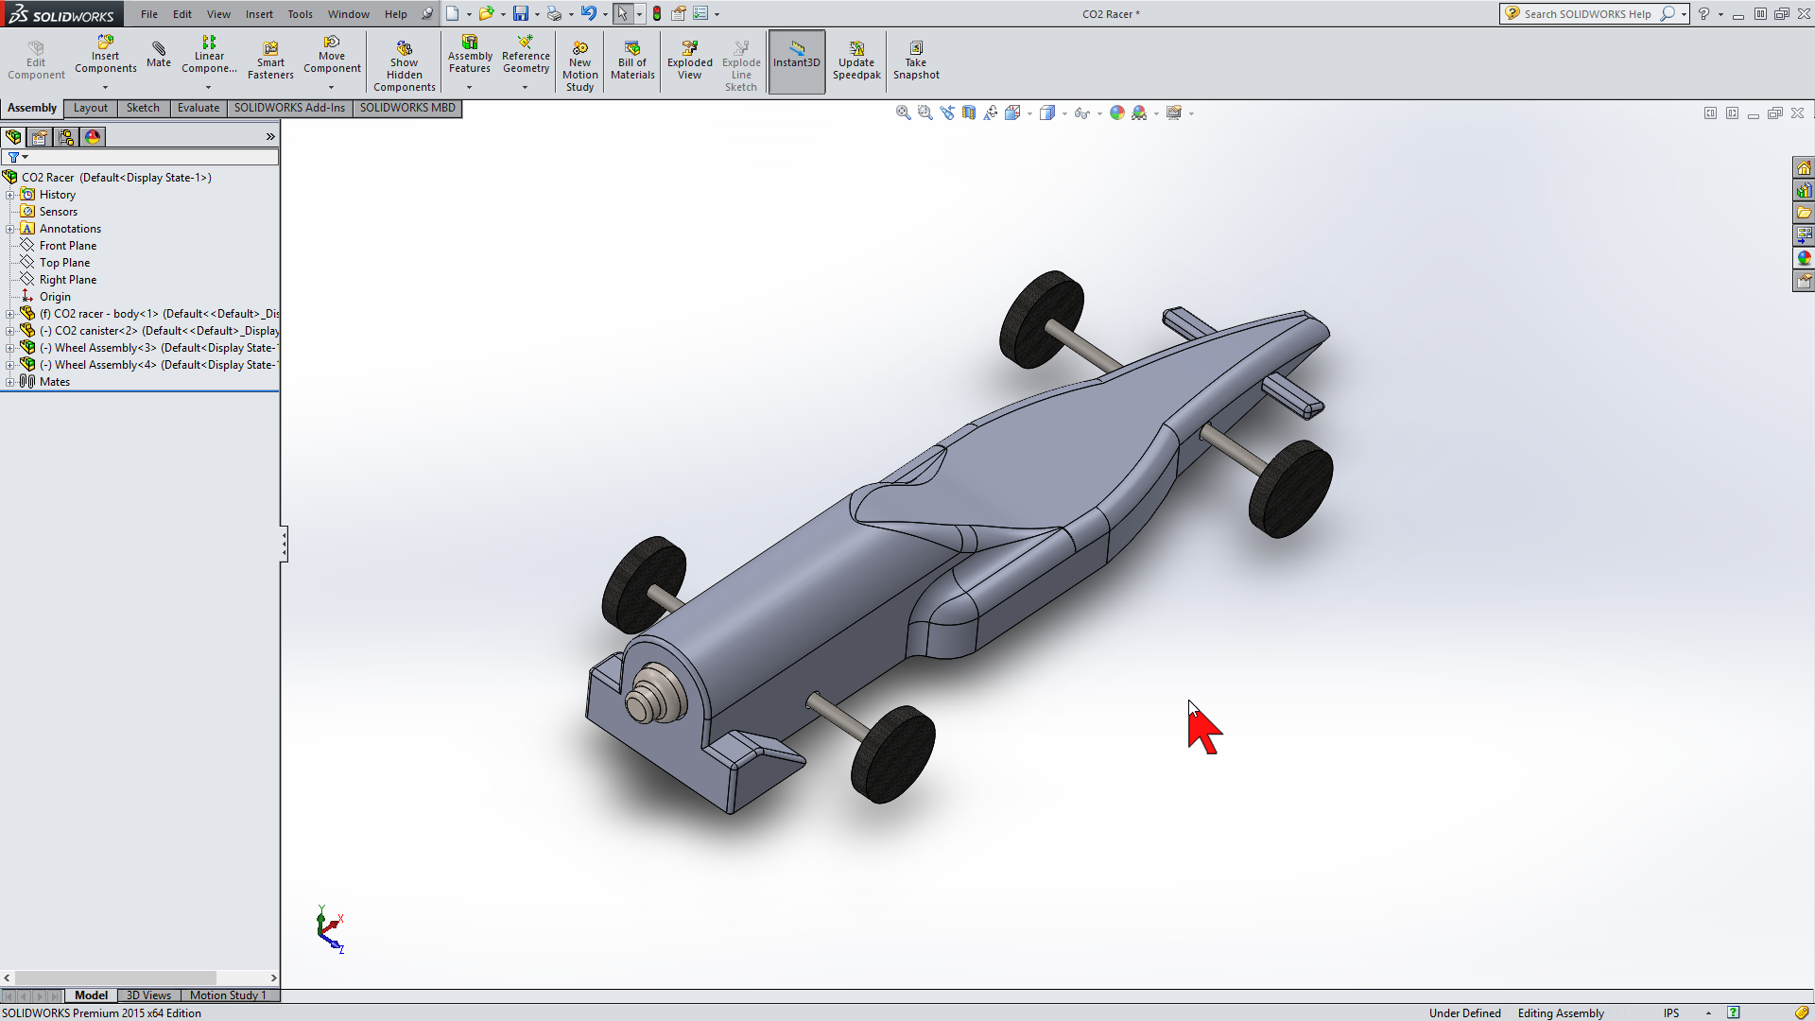The image size is (1815, 1021).
Task: Click Update Speedpak in the ribbon
Action: coord(856,61)
